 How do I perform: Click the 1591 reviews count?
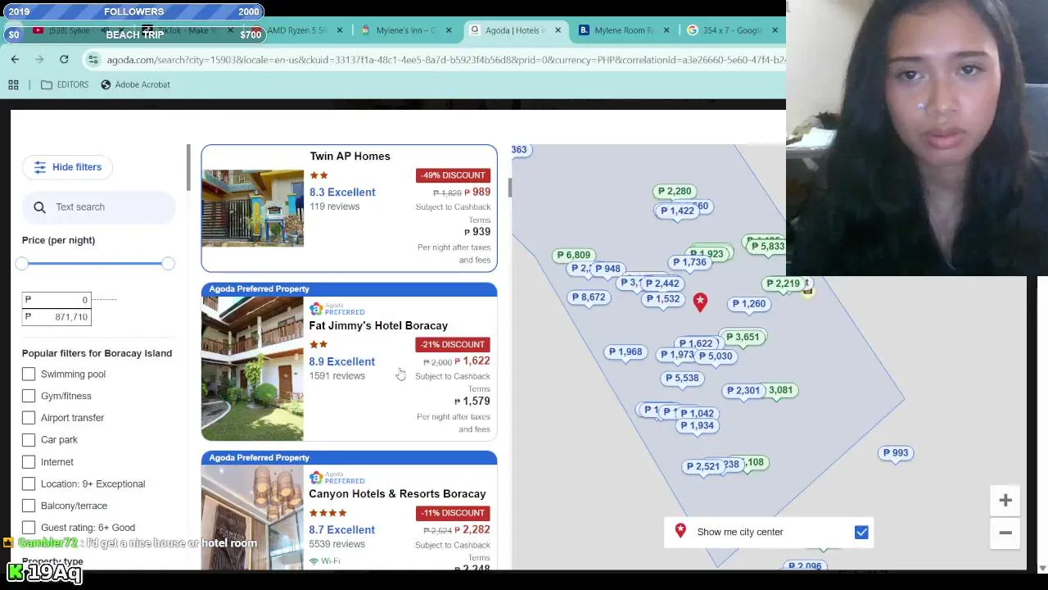[x=337, y=376]
